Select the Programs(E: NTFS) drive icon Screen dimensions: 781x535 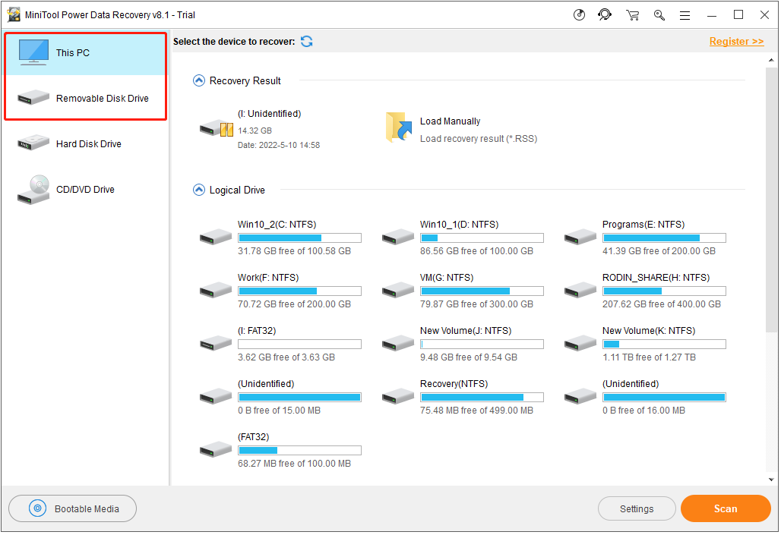click(580, 237)
